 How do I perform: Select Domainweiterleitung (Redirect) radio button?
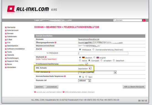[93, 49]
